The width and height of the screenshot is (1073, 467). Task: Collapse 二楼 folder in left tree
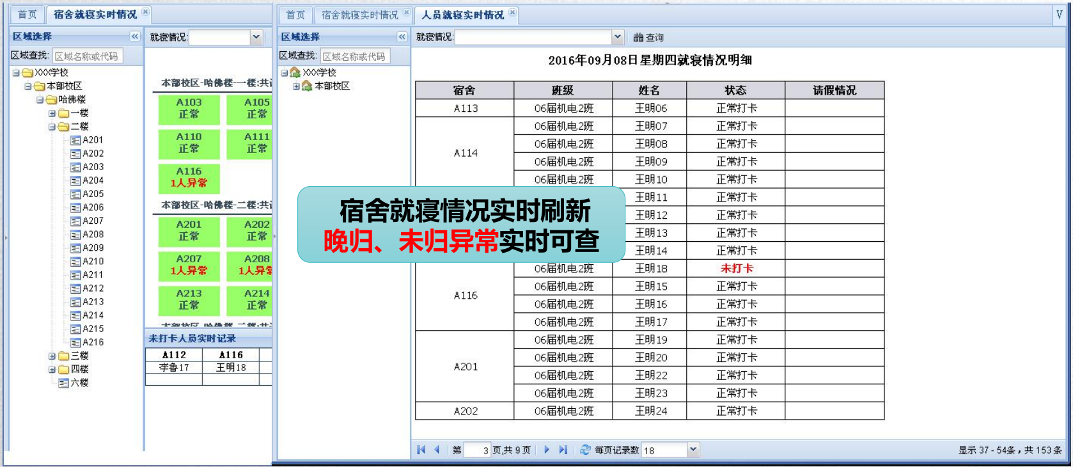click(52, 127)
